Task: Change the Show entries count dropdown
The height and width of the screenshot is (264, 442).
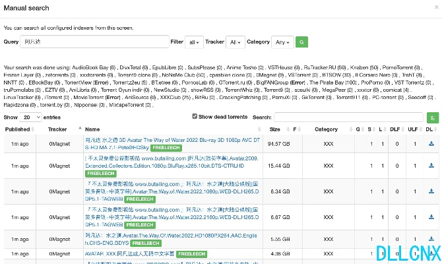Action: click(26, 117)
